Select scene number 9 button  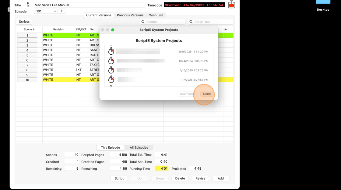point(27,75)
